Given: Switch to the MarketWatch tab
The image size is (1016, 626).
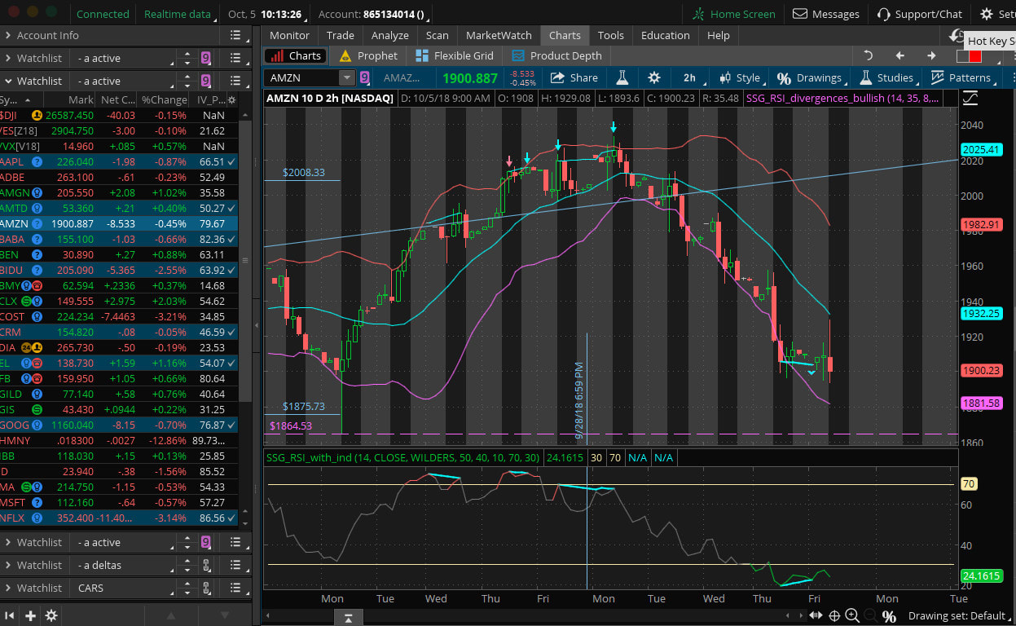Looking at the screenshot, I should point(499,35).
